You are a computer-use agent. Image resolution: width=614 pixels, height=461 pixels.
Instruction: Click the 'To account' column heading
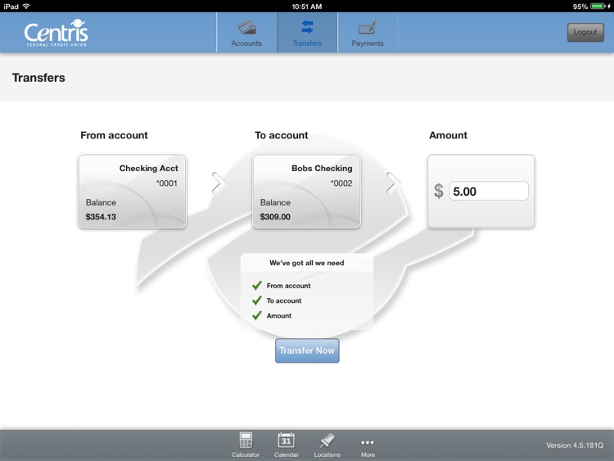(x=282, y=135)
